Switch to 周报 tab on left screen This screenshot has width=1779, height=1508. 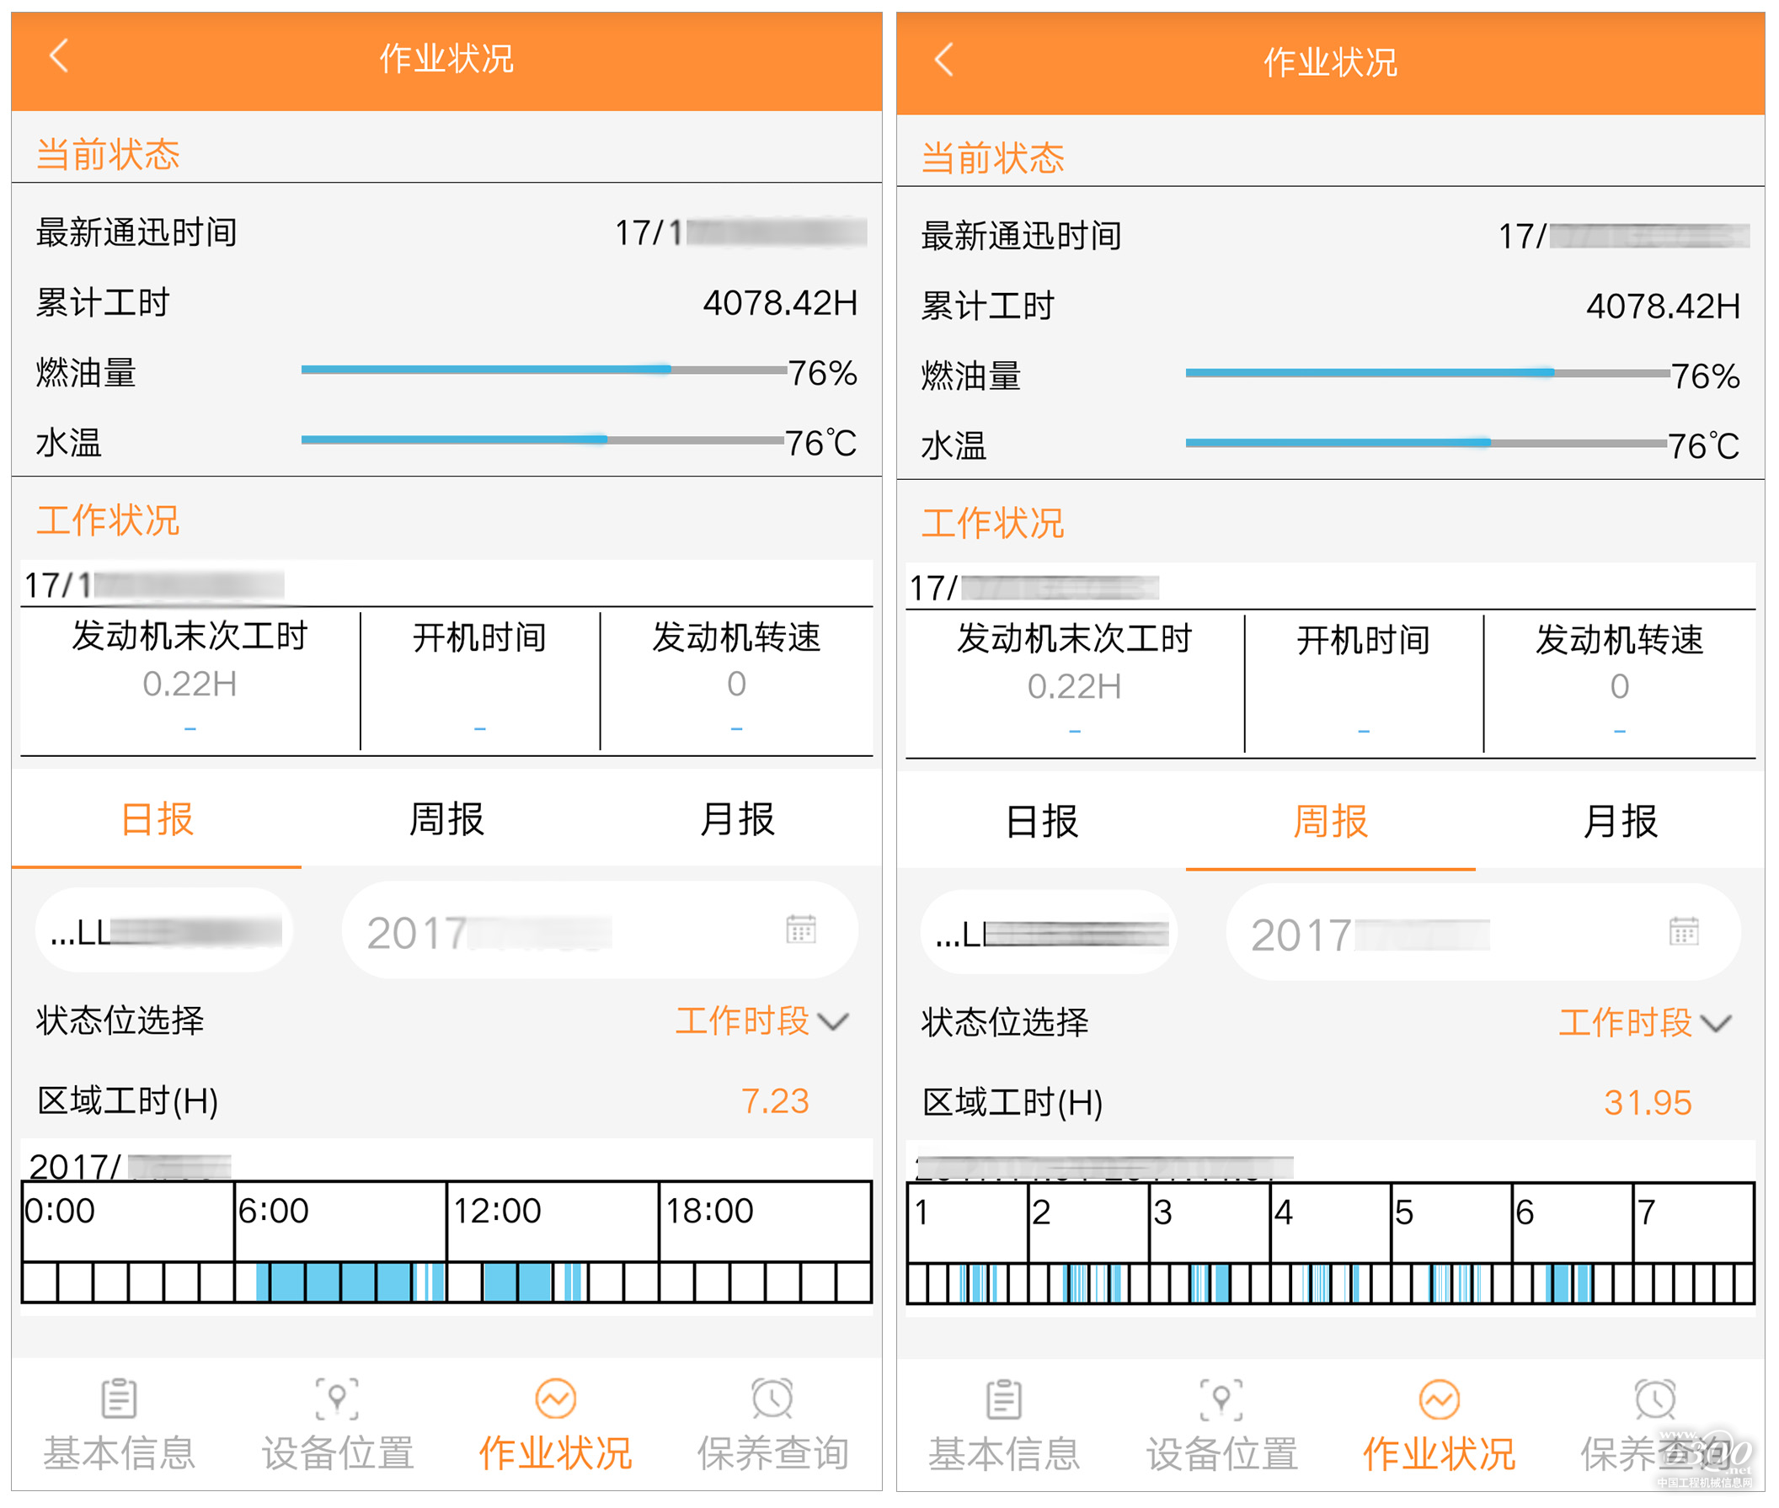tap(446, 820)
